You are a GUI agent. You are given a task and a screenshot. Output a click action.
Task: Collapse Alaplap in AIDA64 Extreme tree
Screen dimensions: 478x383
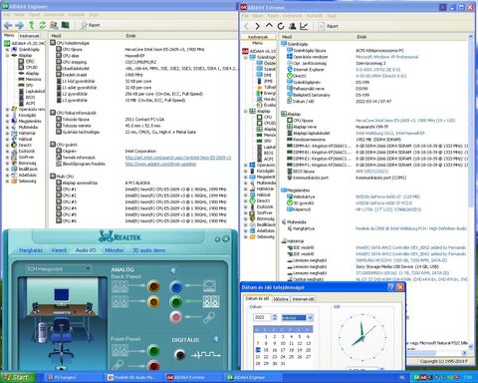pos(246,111)
